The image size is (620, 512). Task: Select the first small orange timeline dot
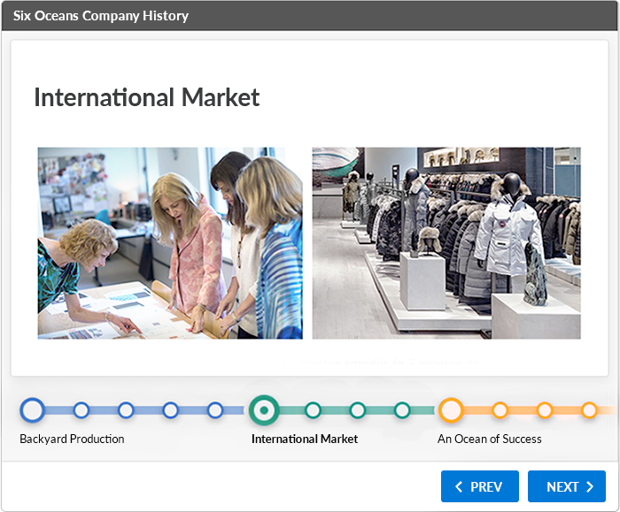[500, 409]
